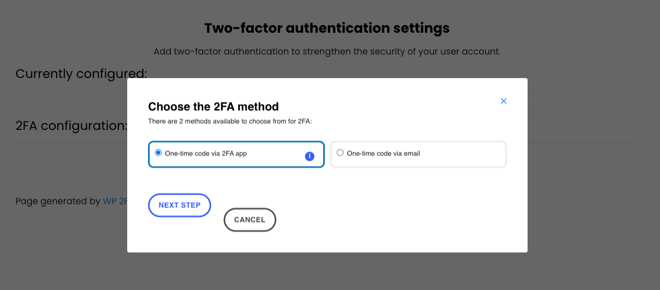Image resolution: width=660 pixels, height=290 pixels.
Task: Click the info icon on 2FA app option
Action: point(310,156)
